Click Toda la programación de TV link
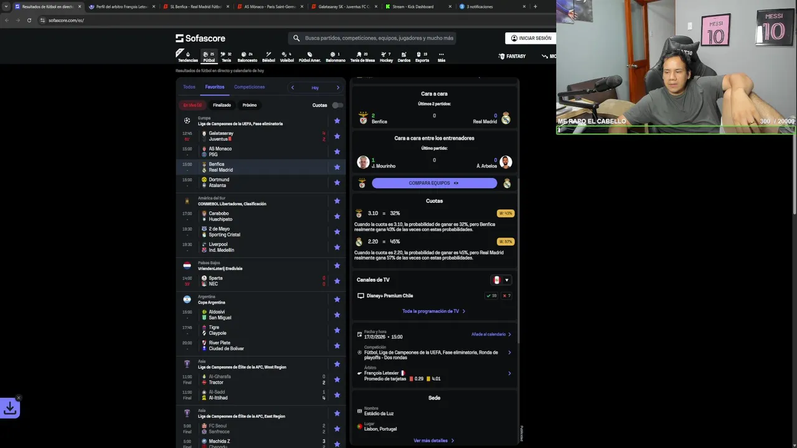The width and height of the screenshot is (797, 448). point(433,311)
